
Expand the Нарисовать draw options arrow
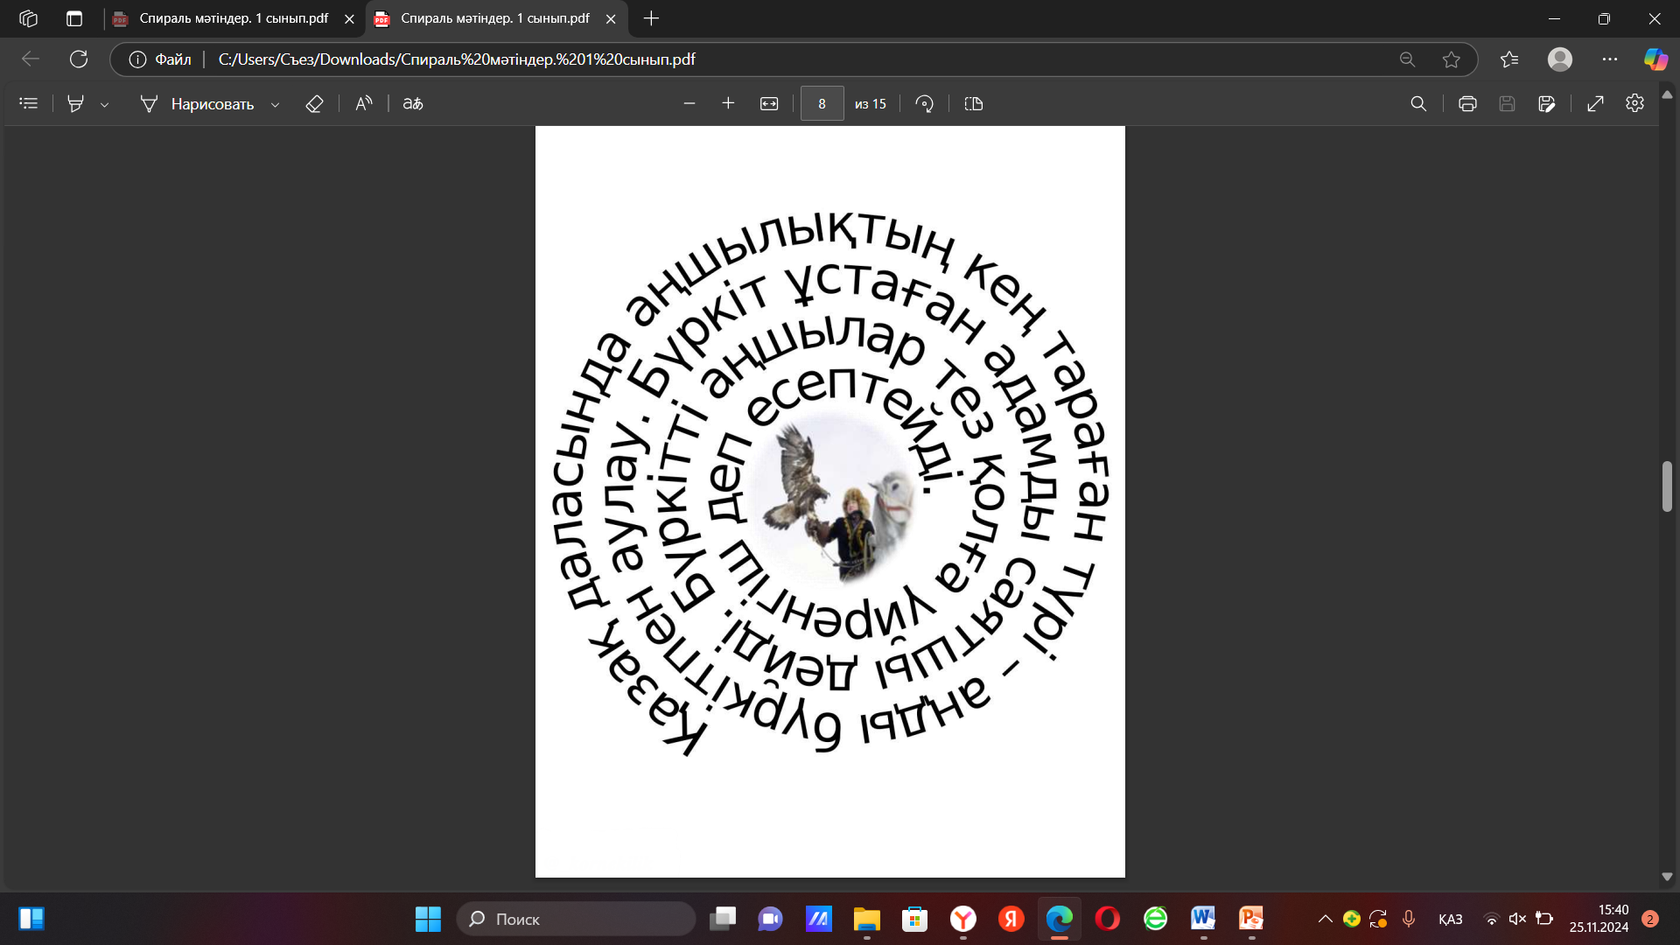coord(276,104)
